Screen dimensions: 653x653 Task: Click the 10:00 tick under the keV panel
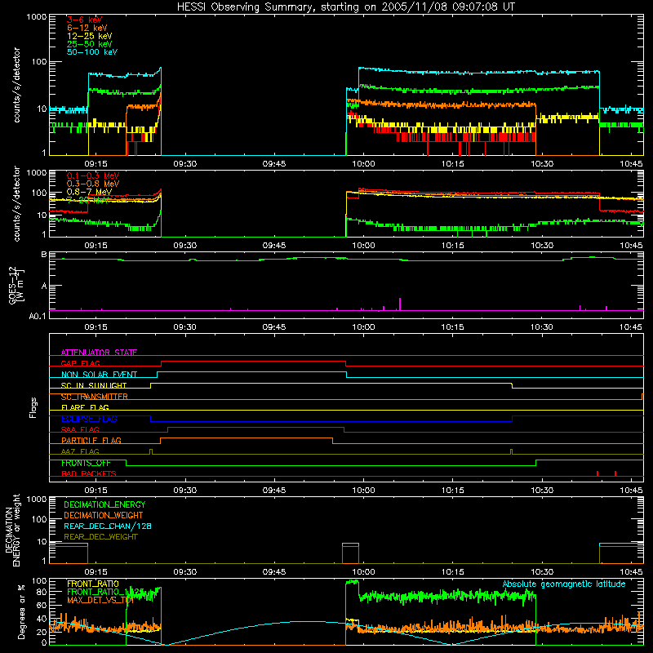point(363,164)
